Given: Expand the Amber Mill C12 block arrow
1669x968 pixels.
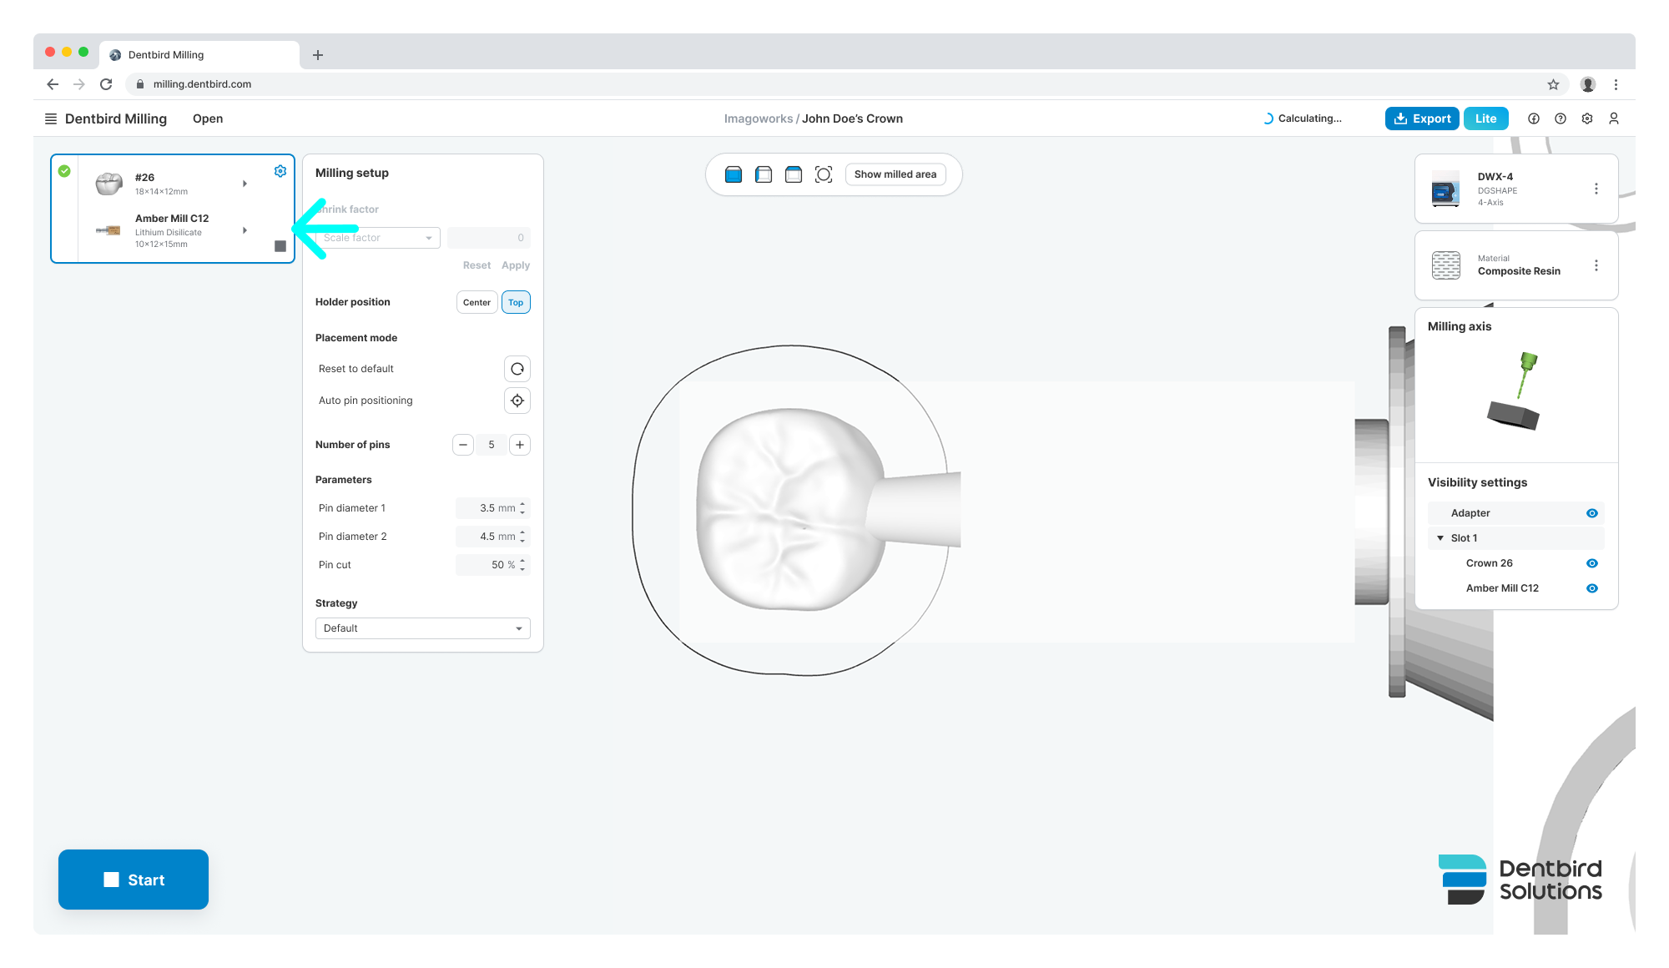Looking at the screenshot, I should [245, 230].
